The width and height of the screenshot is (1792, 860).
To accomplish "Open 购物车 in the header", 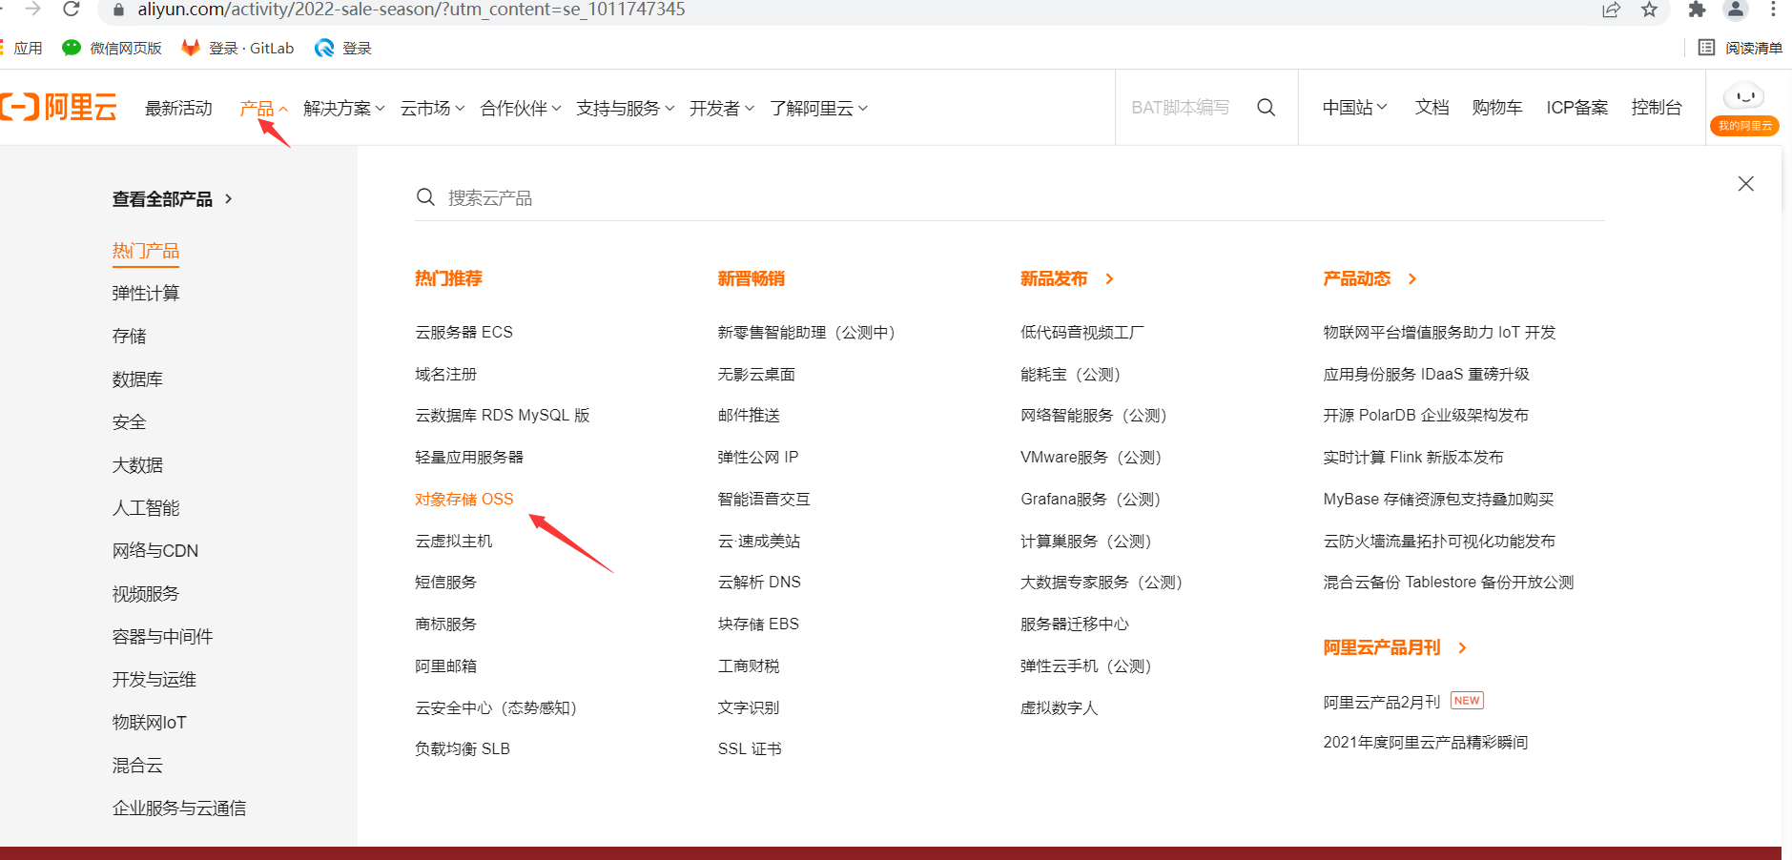I will 1496,108.
